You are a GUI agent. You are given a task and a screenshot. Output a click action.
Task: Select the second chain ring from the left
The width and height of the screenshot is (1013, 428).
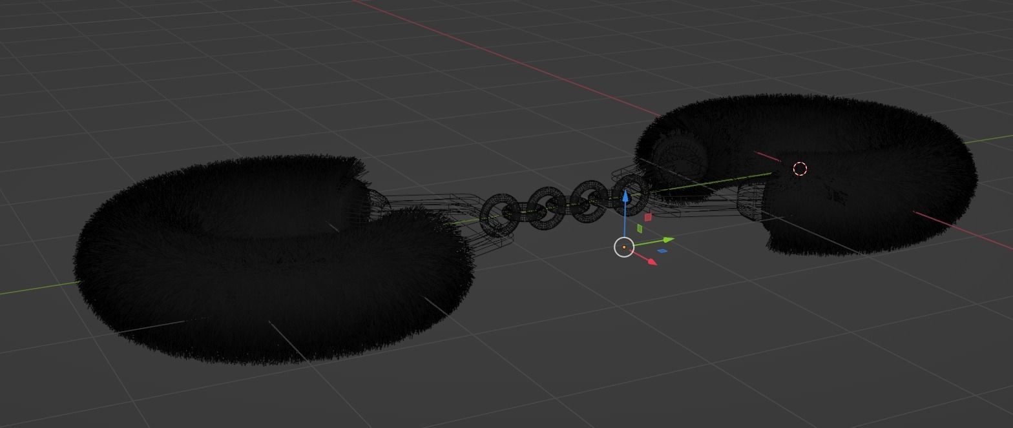pyautogui.click(x=547, y=208)
